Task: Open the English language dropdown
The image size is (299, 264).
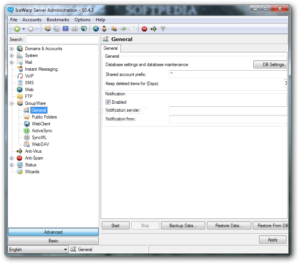Action: click(x=38, y=250)
